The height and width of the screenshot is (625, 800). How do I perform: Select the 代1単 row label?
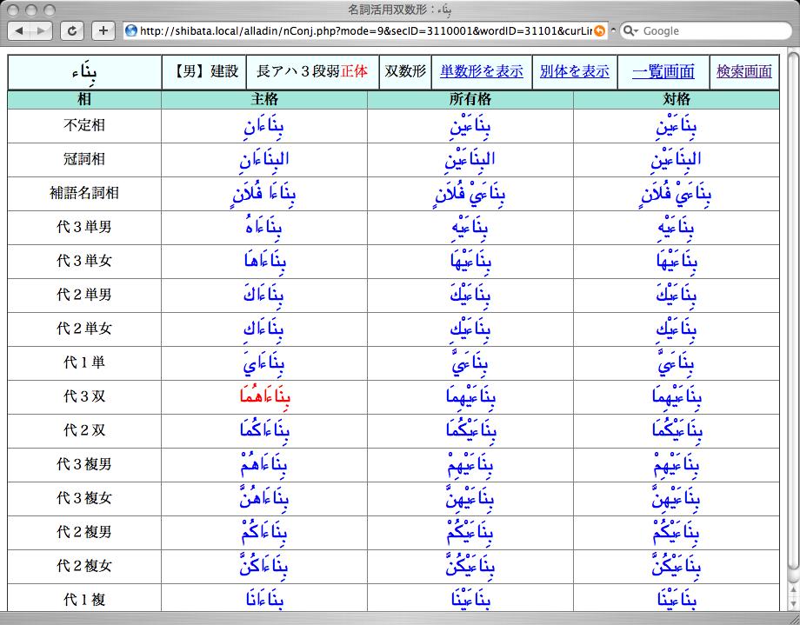(84, 362)
